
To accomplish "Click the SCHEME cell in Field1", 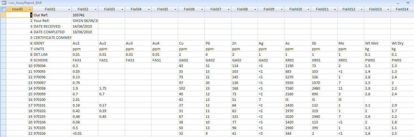I will pos(52,60).
